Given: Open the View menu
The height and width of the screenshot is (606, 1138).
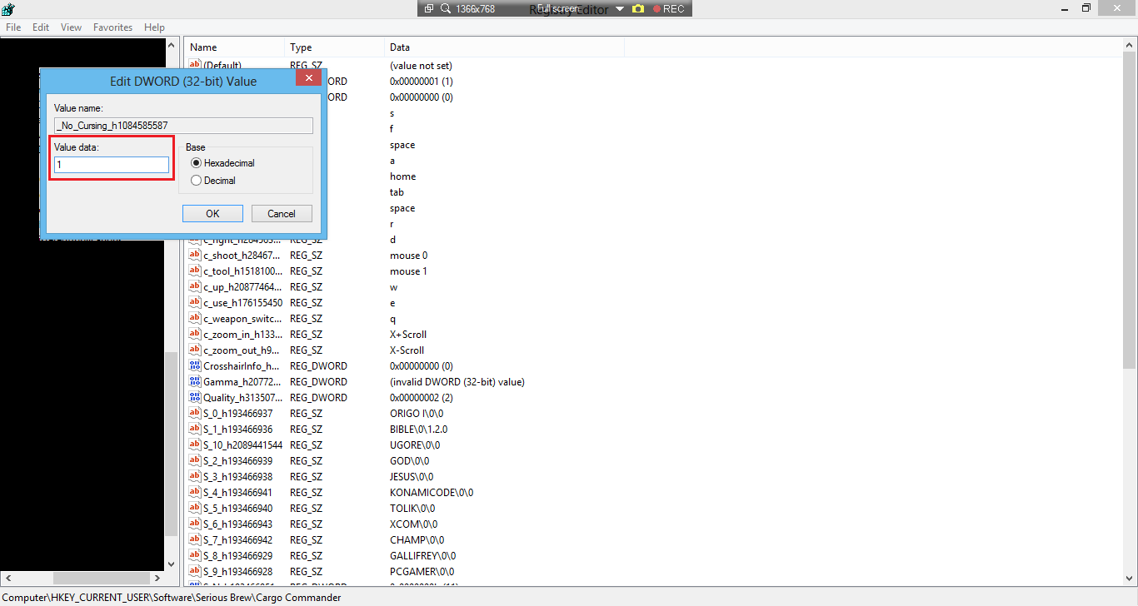Looking at the screenshot, I should coord(71,27).
